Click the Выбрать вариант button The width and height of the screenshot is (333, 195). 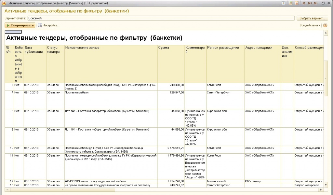coord(312,18)
